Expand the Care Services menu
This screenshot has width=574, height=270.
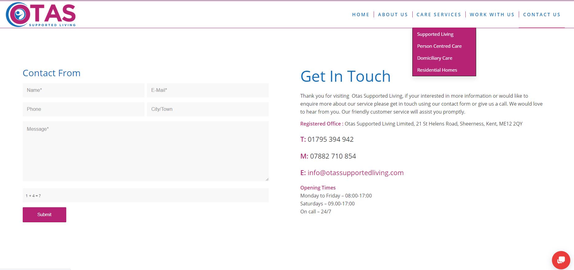pos(438,15)
